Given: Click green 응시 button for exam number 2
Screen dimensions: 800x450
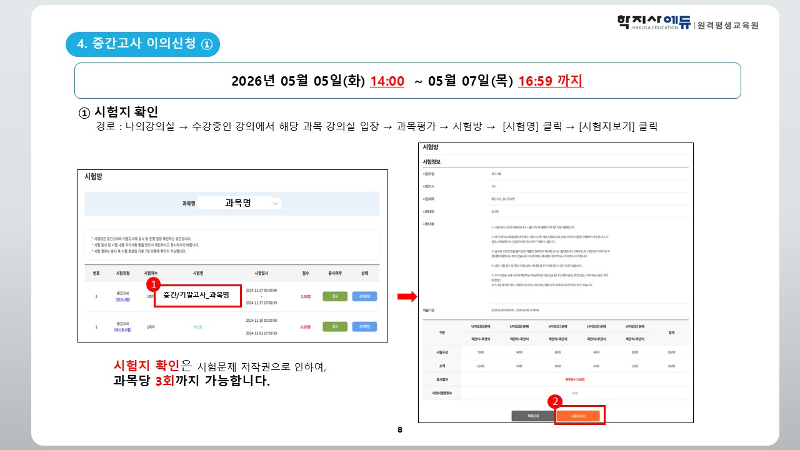Looking at the screenshot, I should pos(335,296).
